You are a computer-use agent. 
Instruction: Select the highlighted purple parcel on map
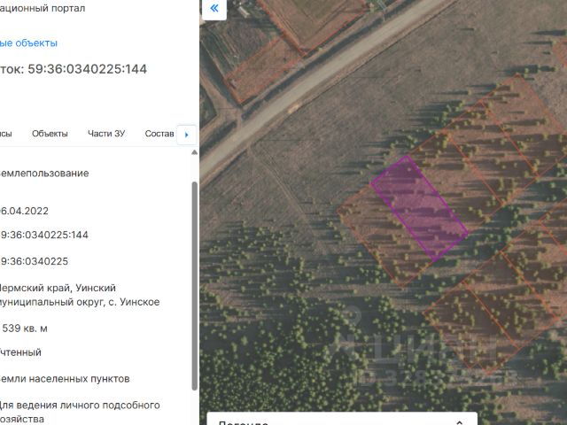419,208
